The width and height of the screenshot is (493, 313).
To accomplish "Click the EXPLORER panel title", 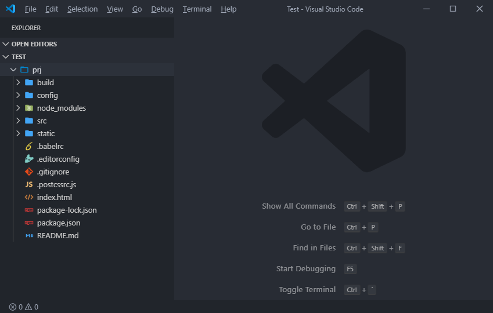I will 26,28.
